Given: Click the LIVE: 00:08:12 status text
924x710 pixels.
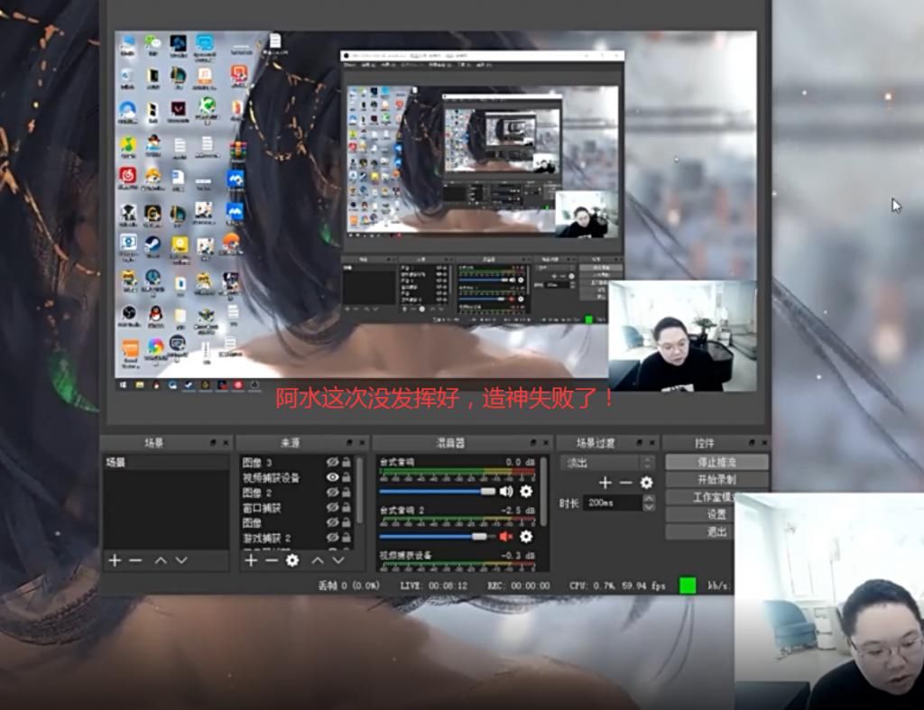Looking at the screenshot, I should click(434, 586).
